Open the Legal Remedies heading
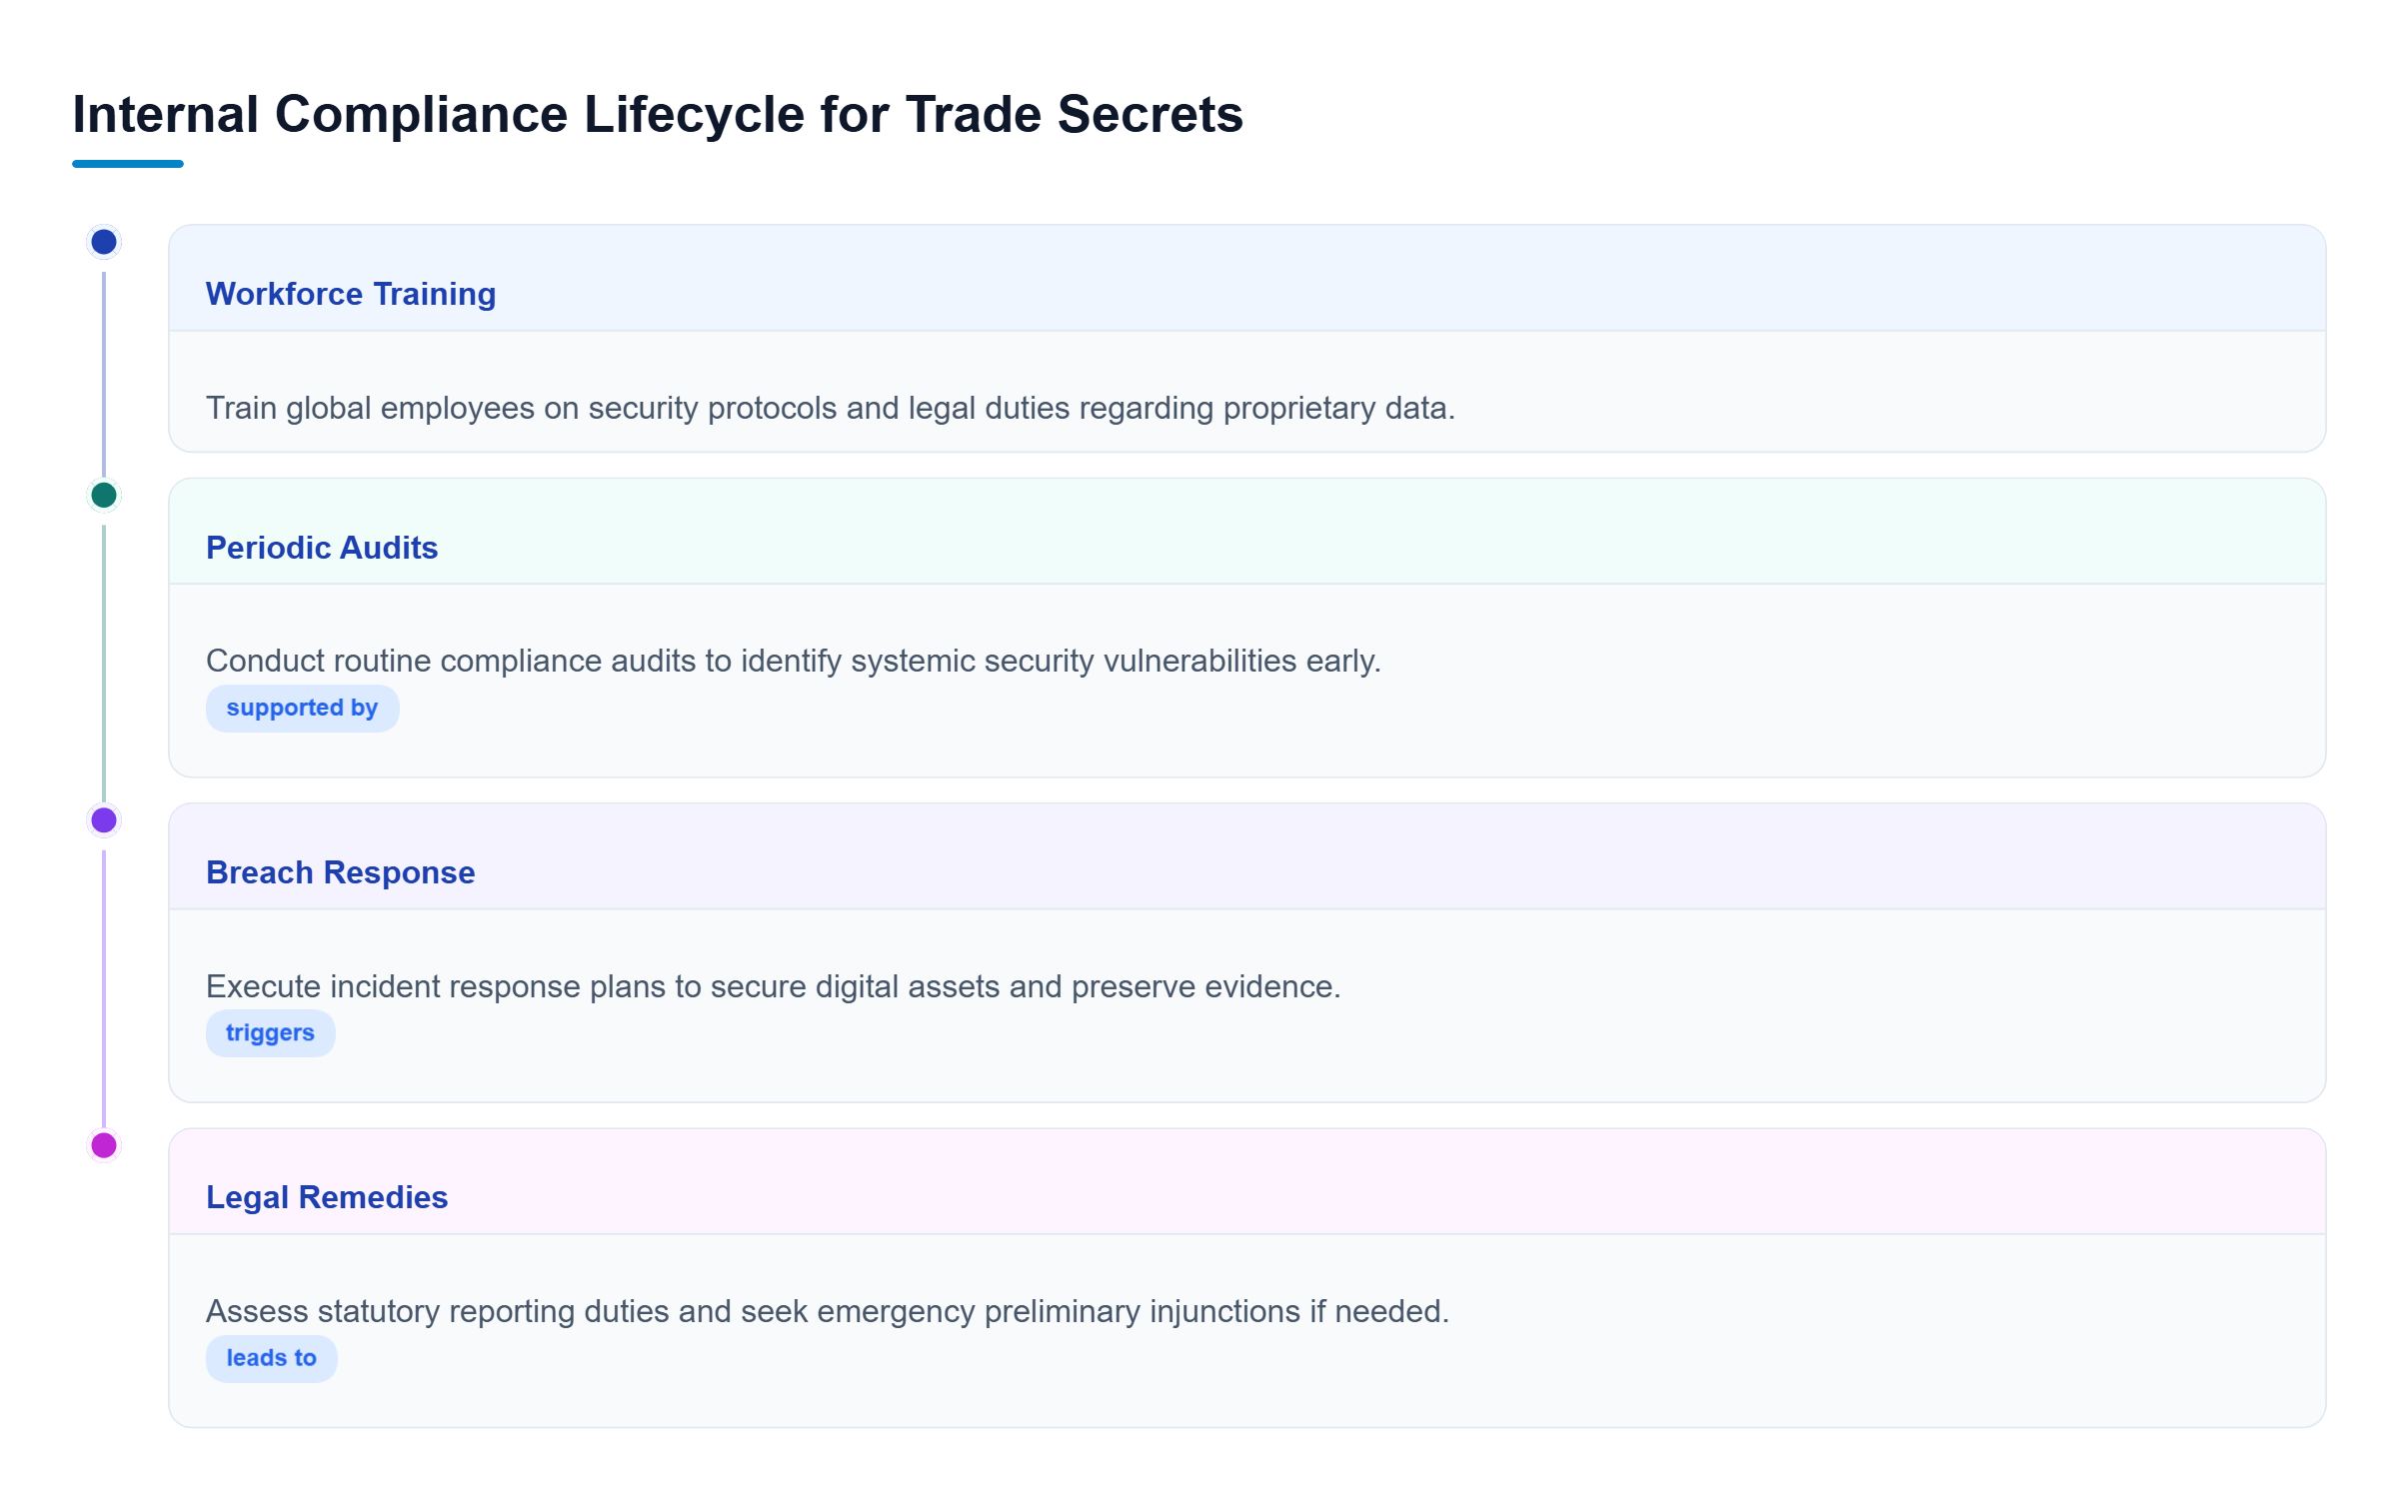 (x=327, y=1197)
